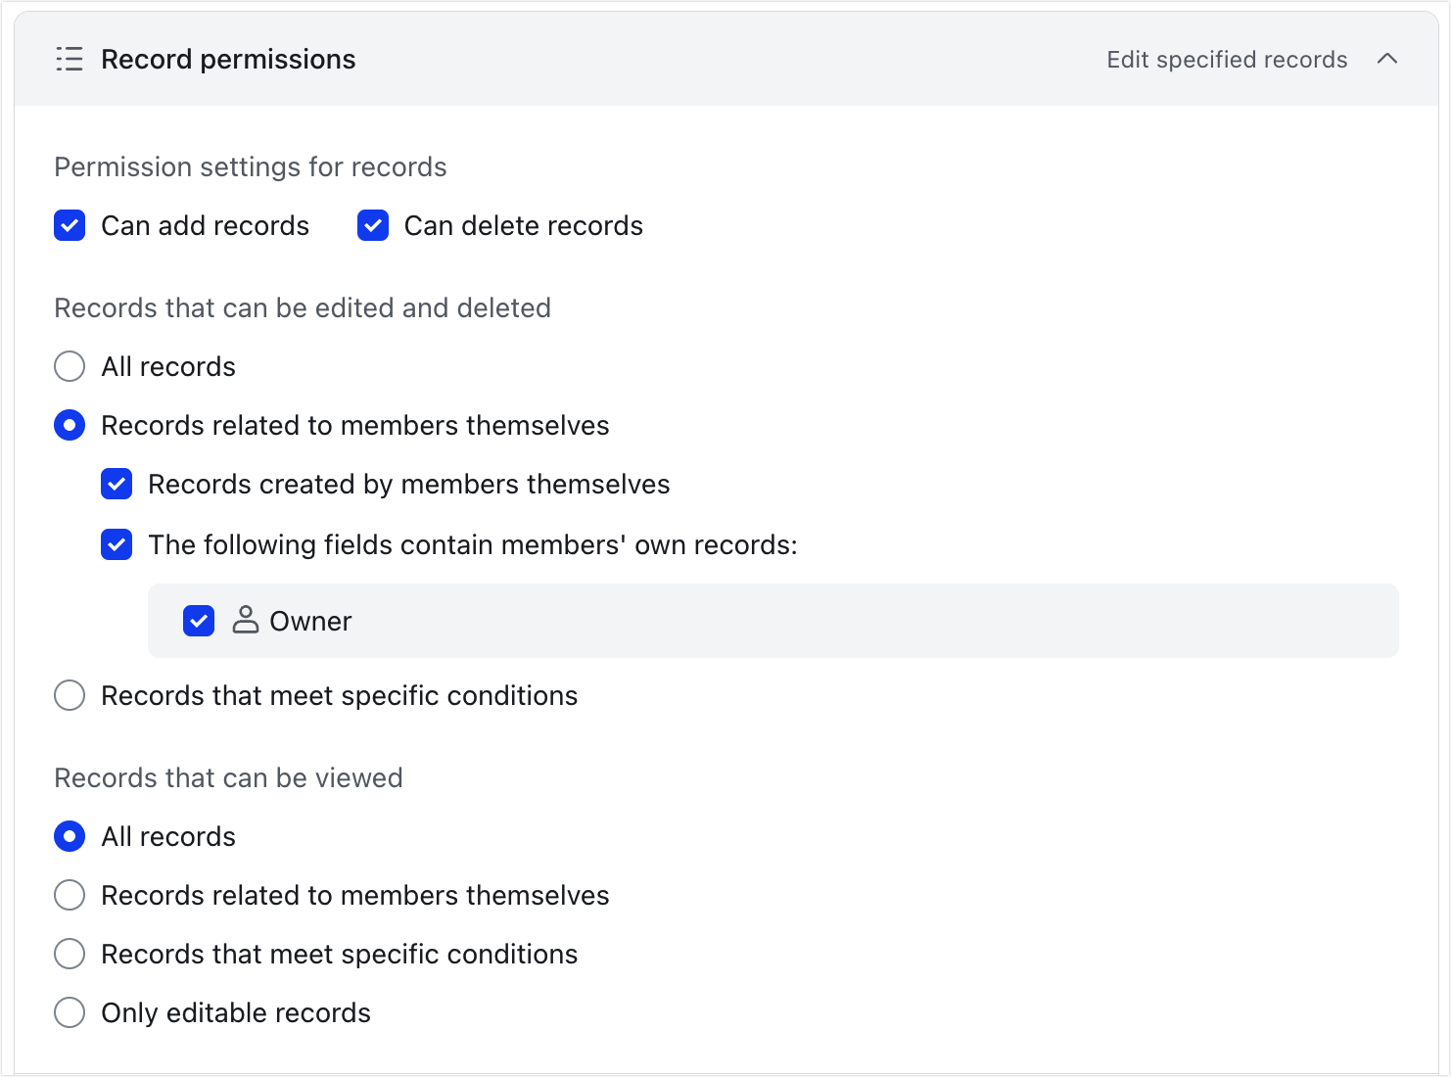Disable Can delete records
This screenshot has height=1077, width=1451.
(x=373, y=225)
